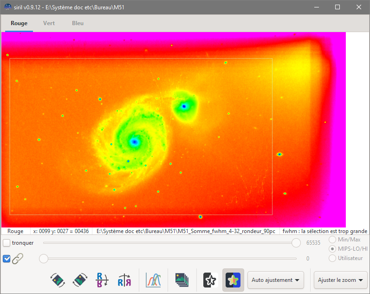
Task: Open the Auto ajustement dropdown
Action: [x=276, y=280]
